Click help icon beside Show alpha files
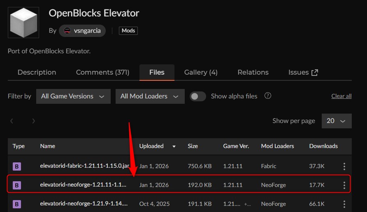 [268, 96]
